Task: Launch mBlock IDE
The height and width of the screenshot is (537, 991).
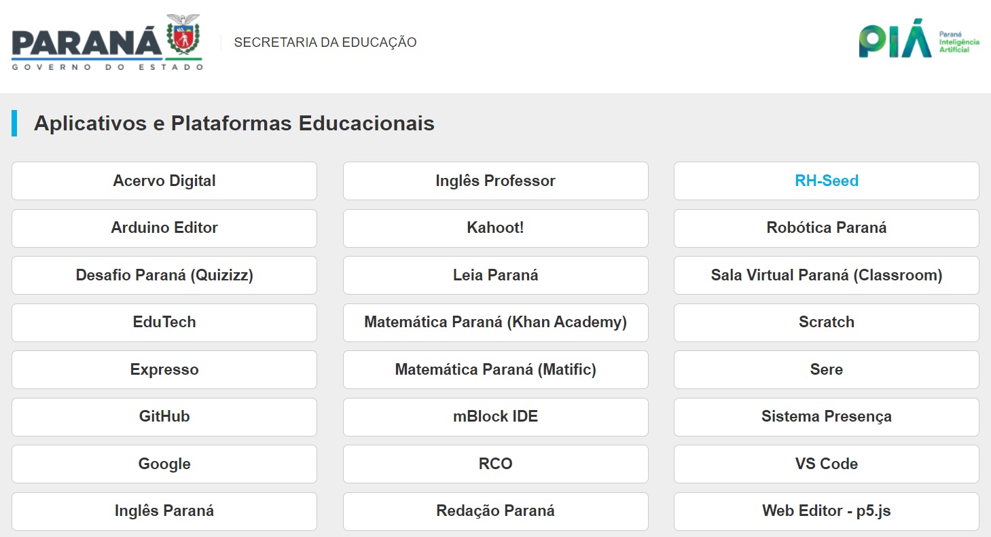Action: pyautogui.click(x=495, y=417)
